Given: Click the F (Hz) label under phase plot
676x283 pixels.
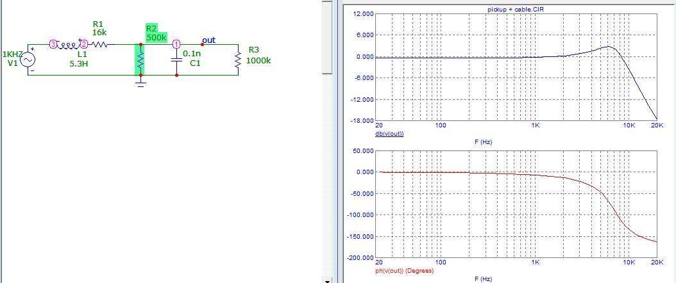Looking at the screenshot, I should pyautogui.click(x=483, y=279).
